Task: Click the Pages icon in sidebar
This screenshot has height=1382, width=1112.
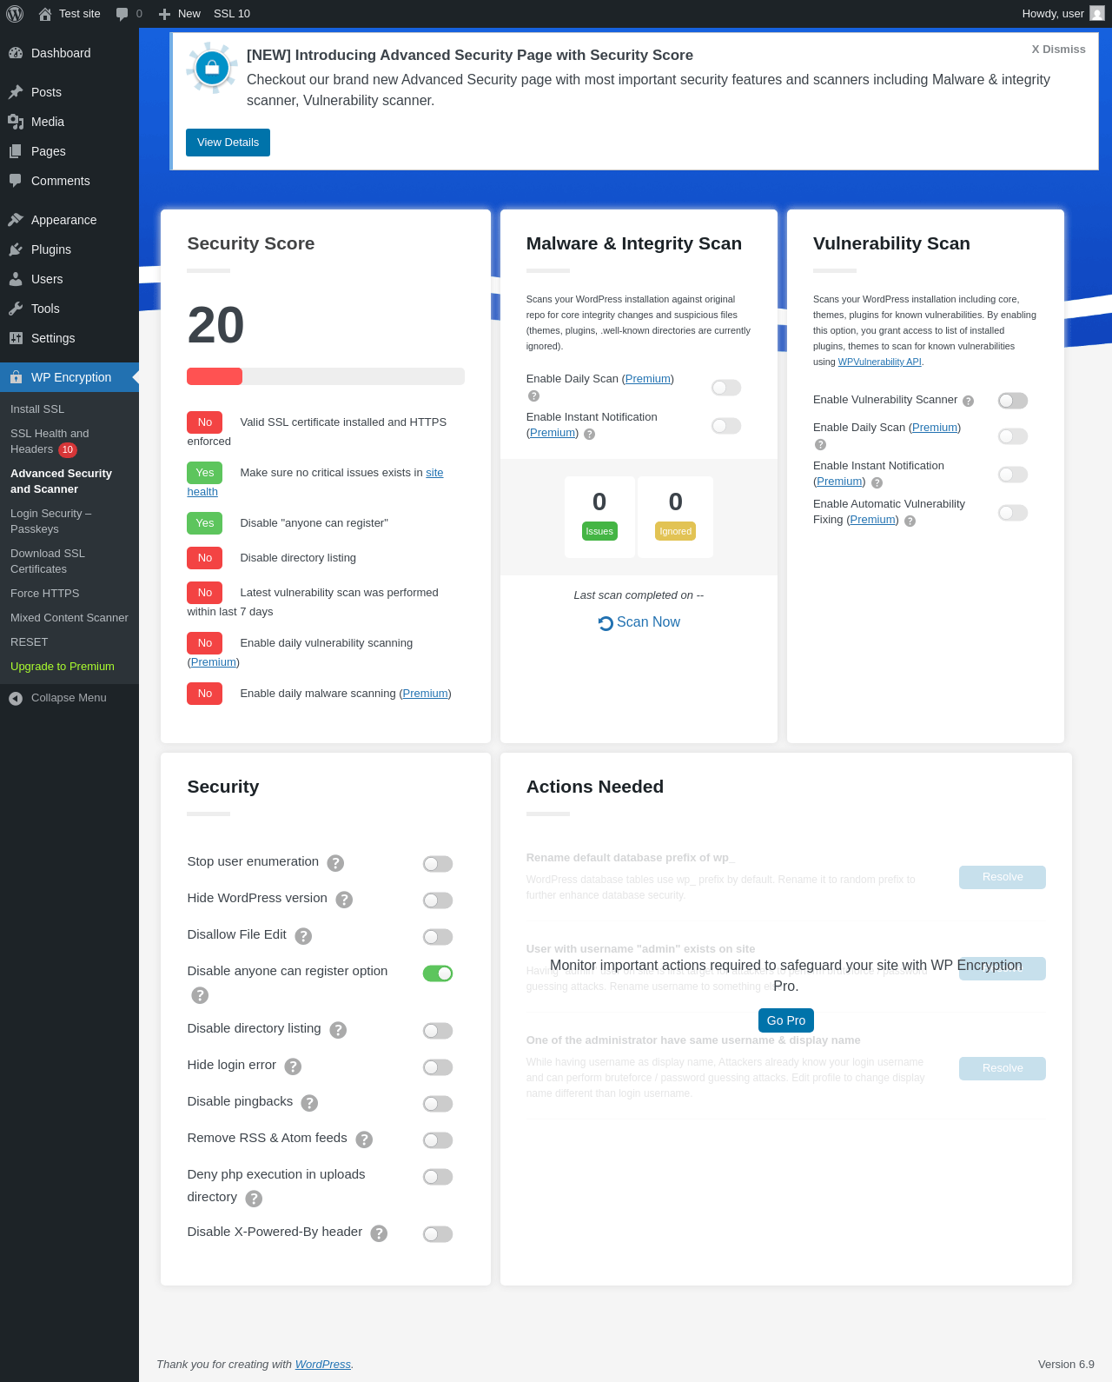Action: [16, 151]
